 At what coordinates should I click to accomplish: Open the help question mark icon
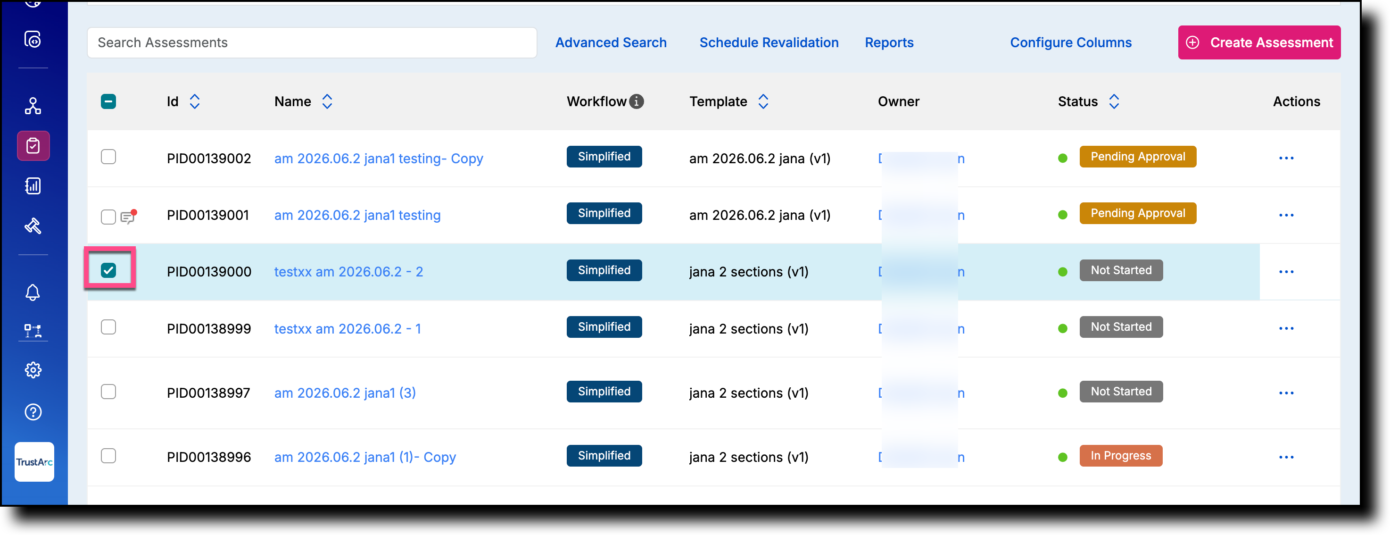[x=33, y=412]
